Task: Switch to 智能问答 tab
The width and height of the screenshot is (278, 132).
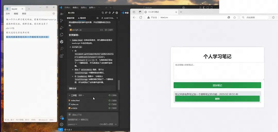Action: point(71,18)
